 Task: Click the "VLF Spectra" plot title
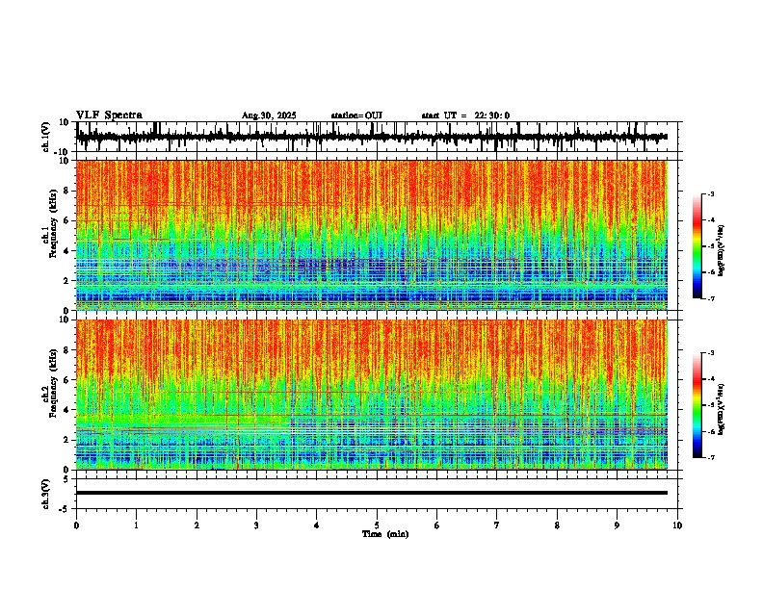tap(109, 115)
